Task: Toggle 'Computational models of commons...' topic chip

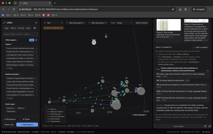Action: (22, 58)
